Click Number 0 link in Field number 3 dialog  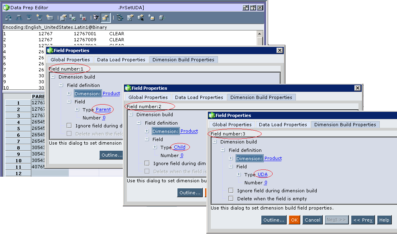click(x=266, y=182)
